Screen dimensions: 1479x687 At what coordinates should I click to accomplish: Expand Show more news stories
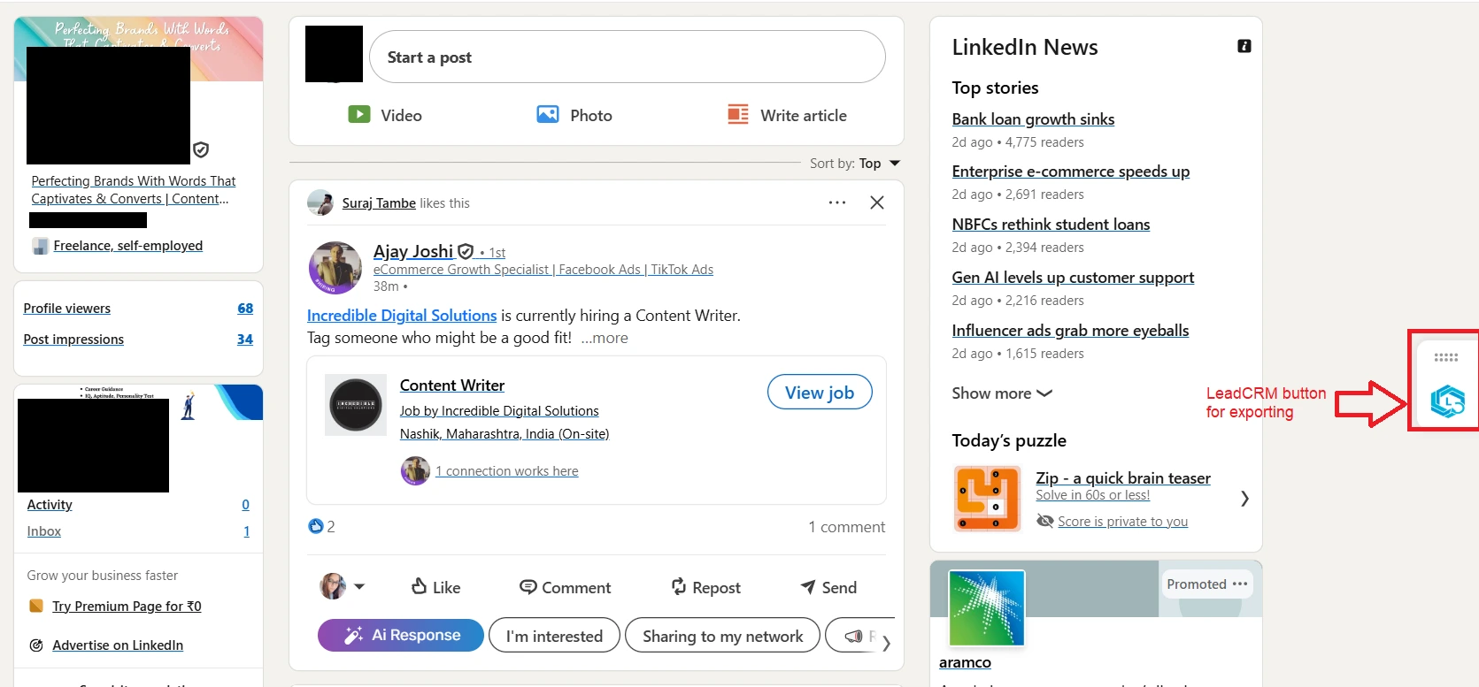pos(1001,393)
